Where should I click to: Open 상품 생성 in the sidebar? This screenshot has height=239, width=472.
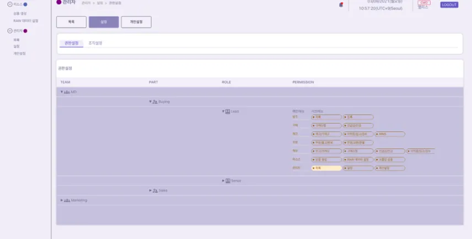20,14
